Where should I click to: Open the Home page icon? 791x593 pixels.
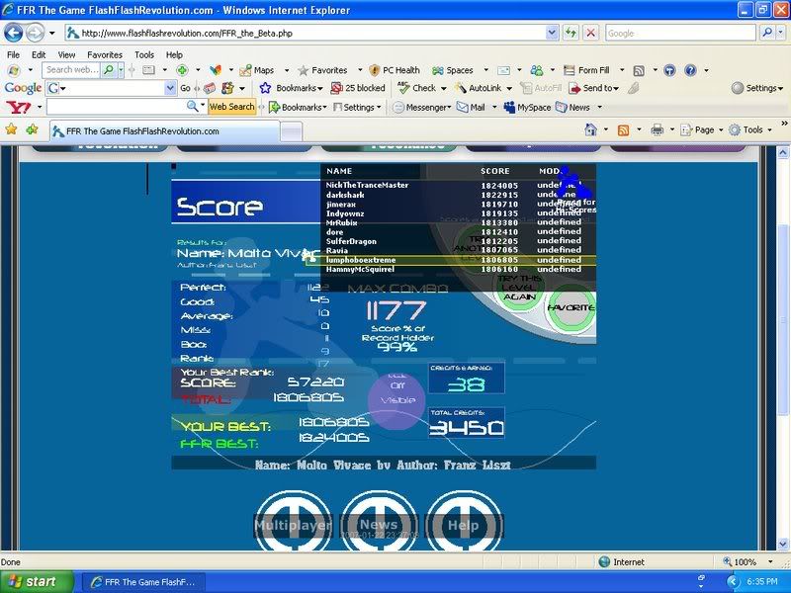(591, 129)
